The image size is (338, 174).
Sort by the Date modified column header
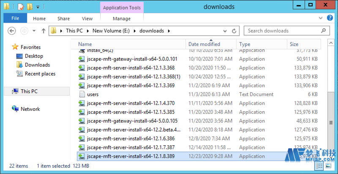pos(211,44)
